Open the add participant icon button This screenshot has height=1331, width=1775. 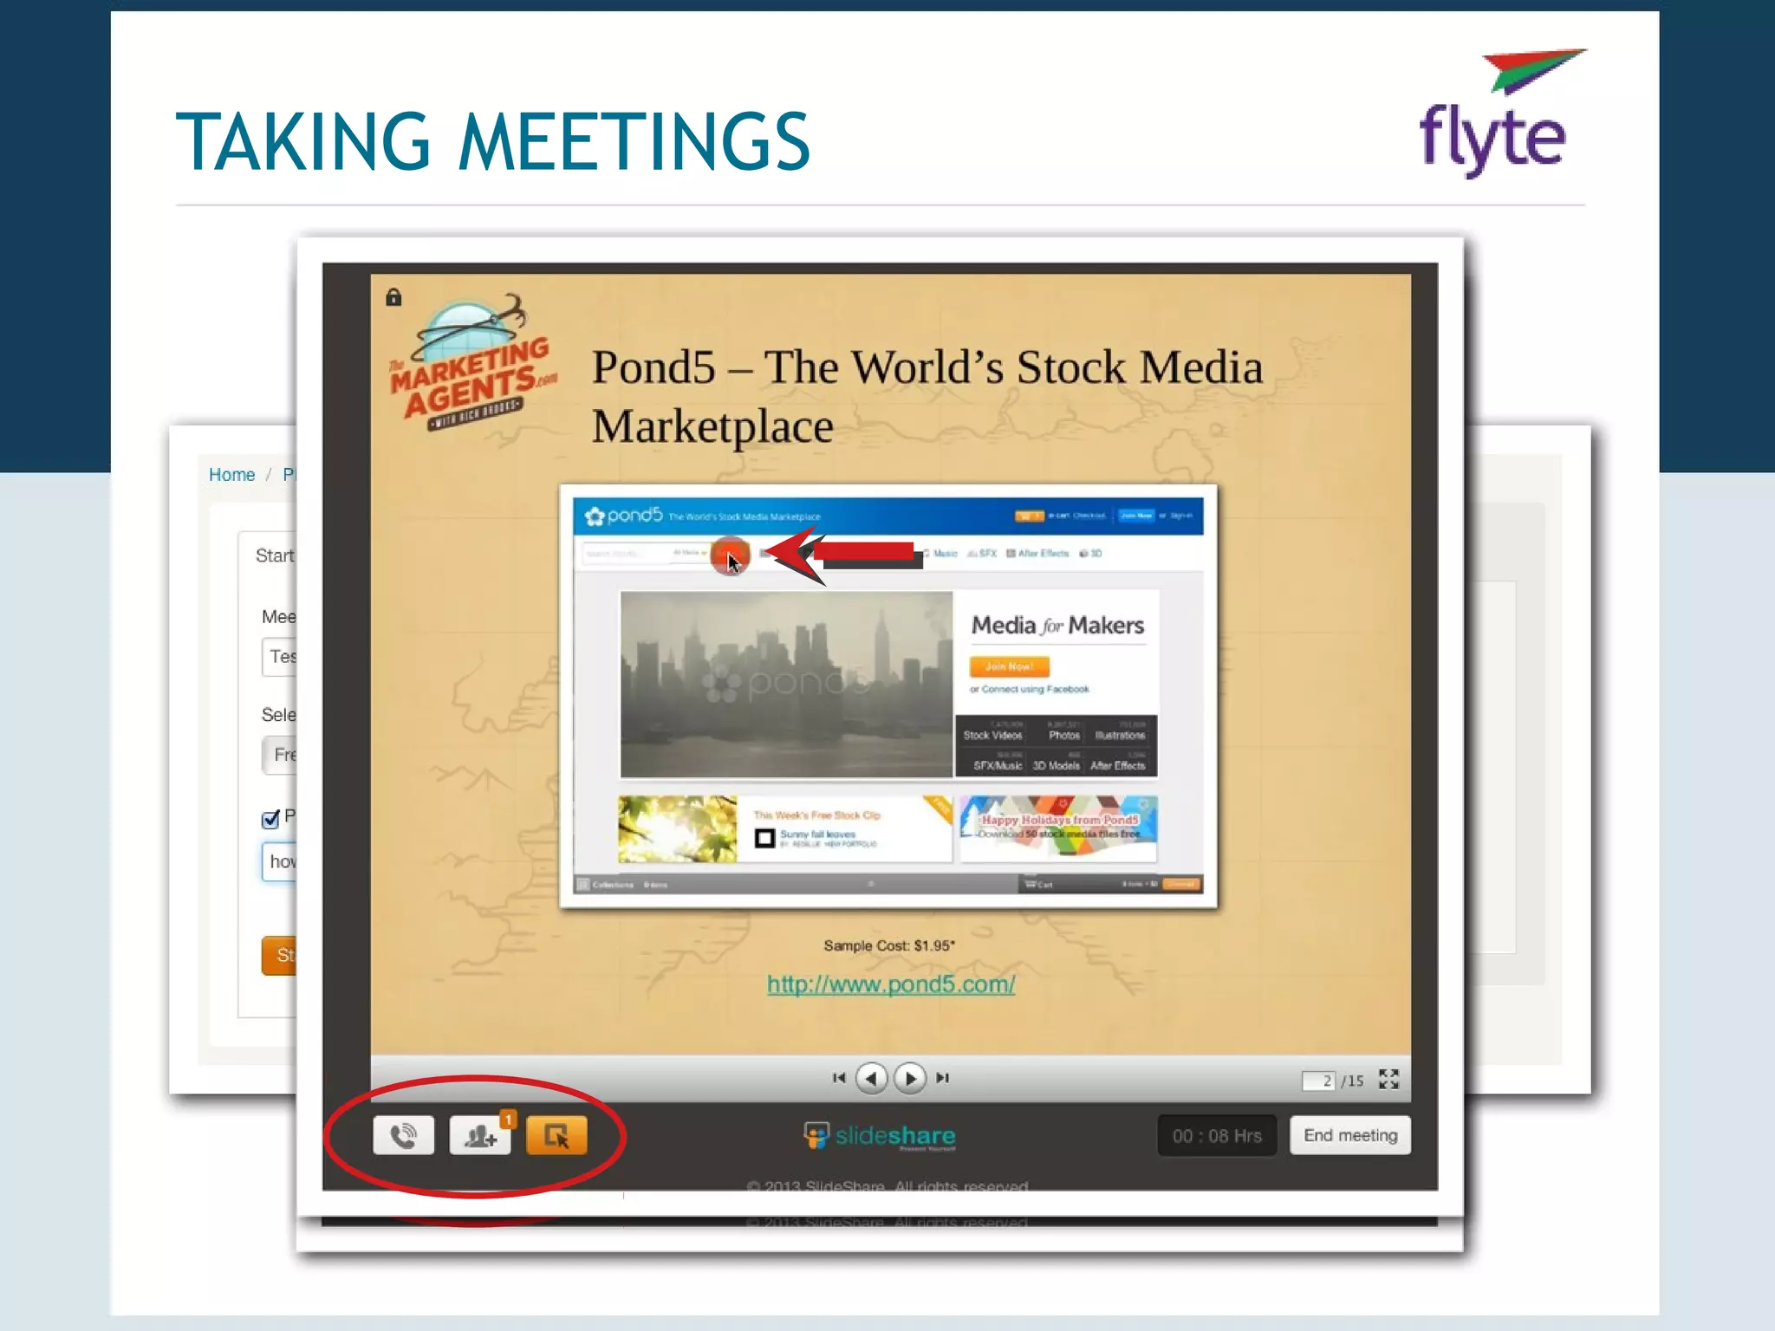click(480, 1135)
